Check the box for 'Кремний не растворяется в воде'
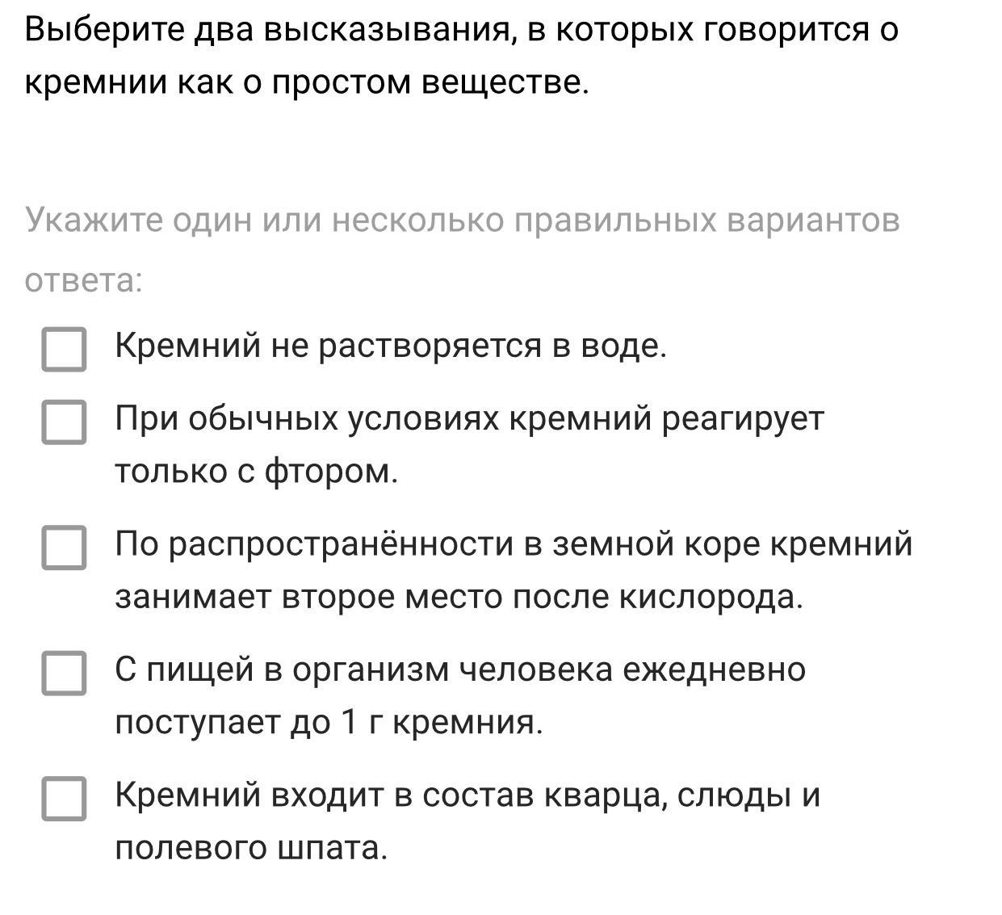The width and height of the screenshot is (1002, 915). click(64, 349)
